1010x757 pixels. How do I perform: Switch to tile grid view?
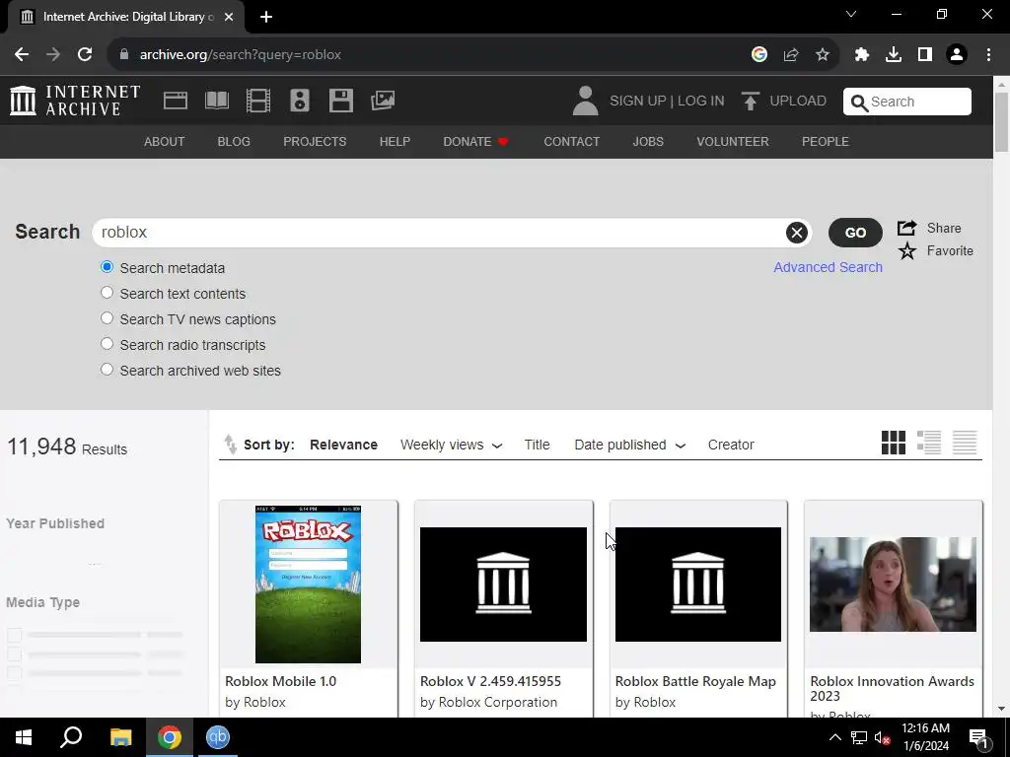[x=893, y=443]
